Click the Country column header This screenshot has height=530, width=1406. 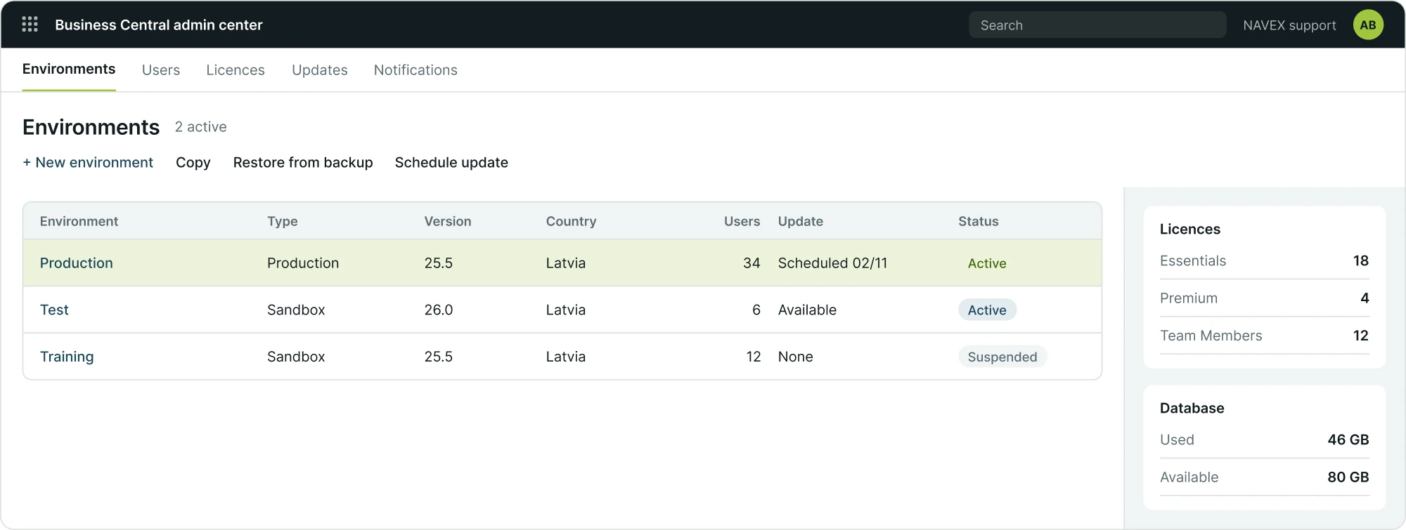(571, 222)
